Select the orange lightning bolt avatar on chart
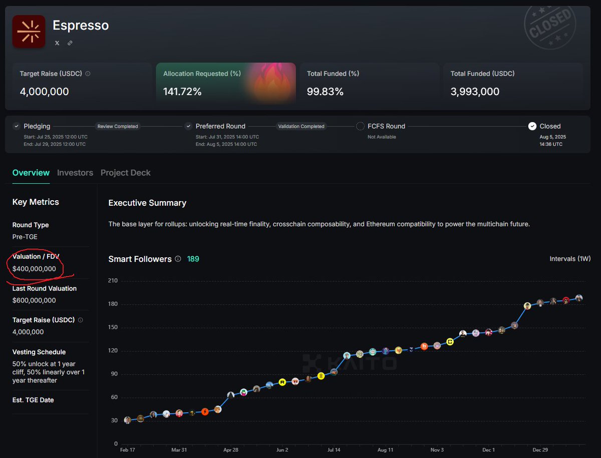The height and width of the screenshot is (458, 601). (205, 411)
